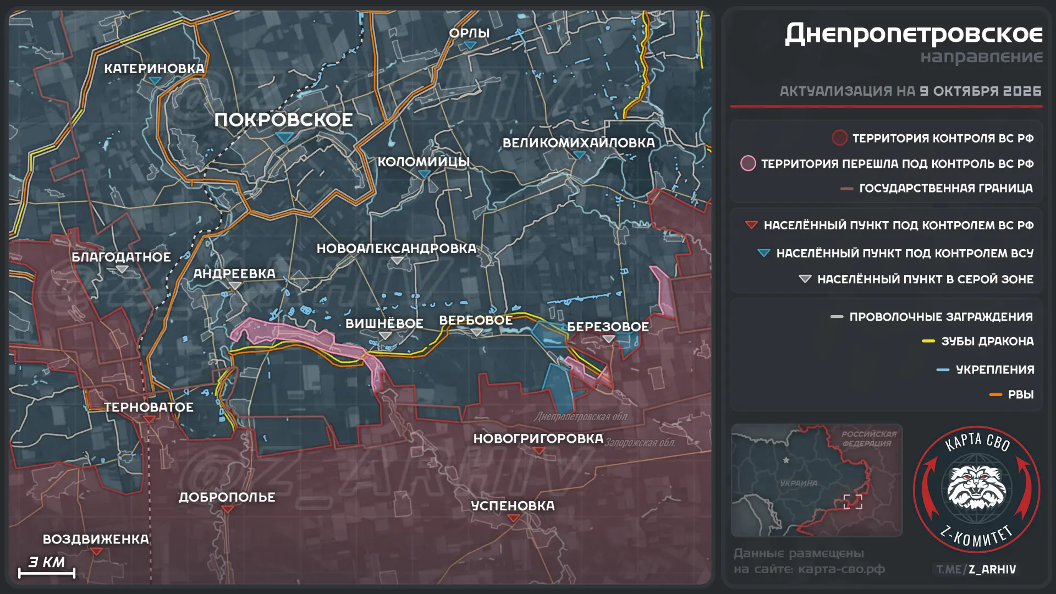Click the Великомихайловка blue marker

[579, 155]
